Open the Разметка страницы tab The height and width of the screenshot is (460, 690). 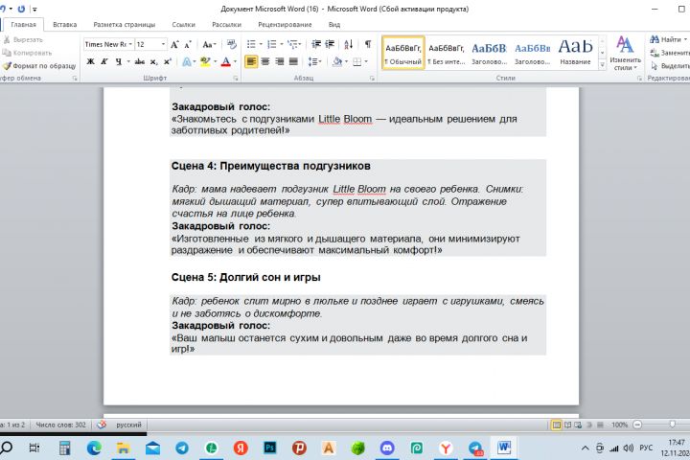coord(124,25)
